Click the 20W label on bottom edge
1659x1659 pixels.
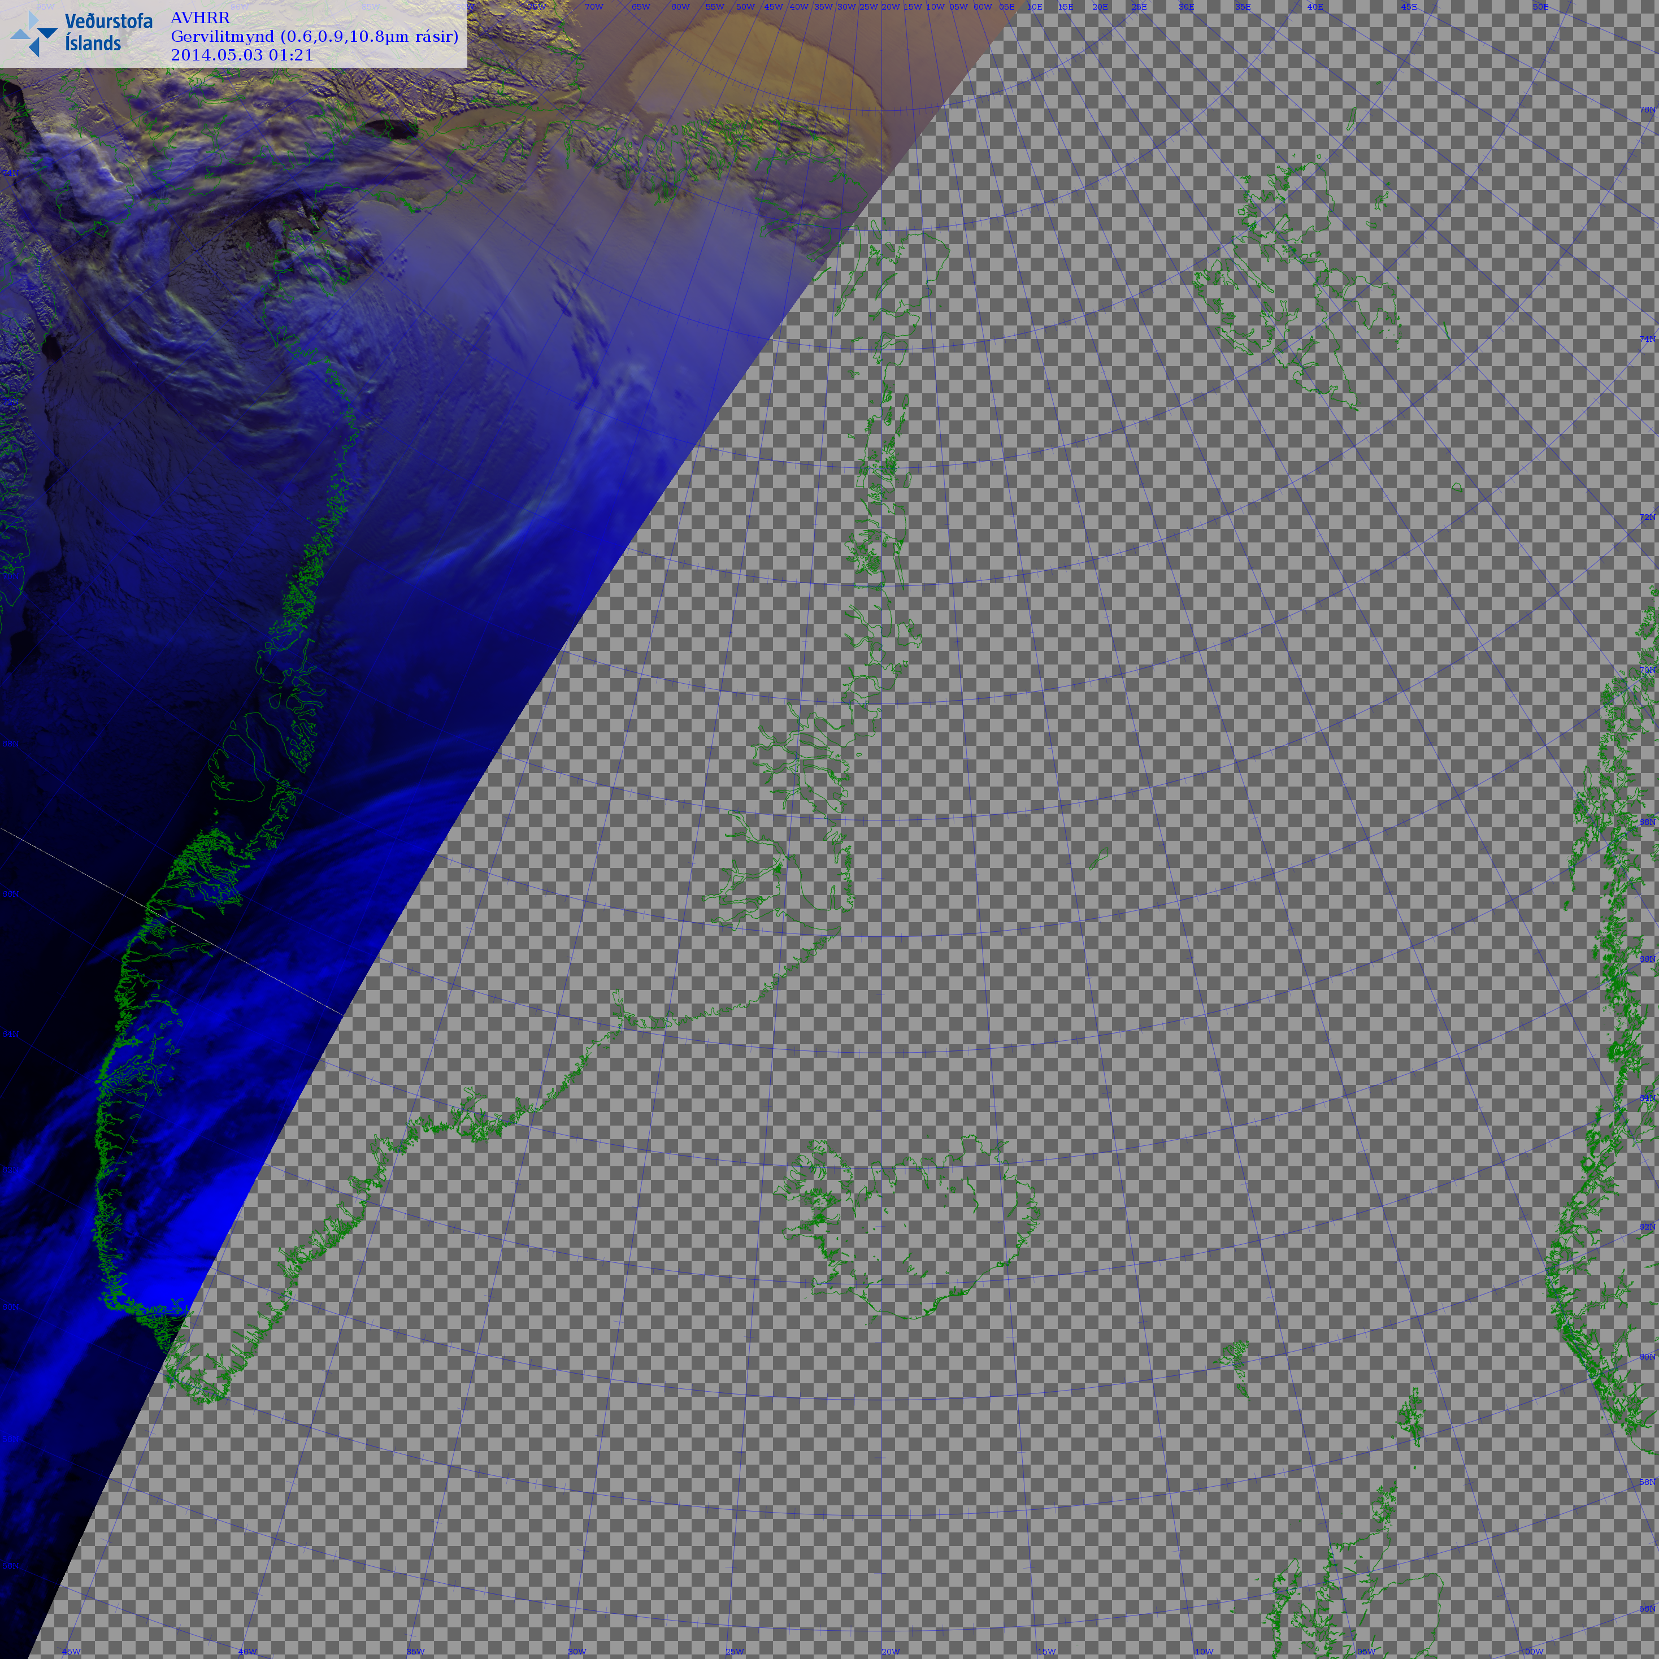click(x=891, y=1651)
